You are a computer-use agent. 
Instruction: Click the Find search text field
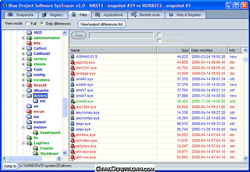[121, 36]
